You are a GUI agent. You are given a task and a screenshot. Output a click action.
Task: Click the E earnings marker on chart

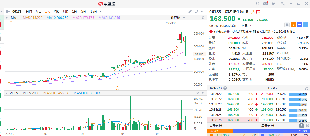click(x=117, y=88)
